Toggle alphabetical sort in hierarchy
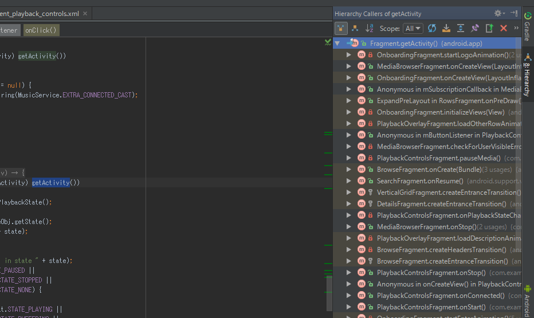The width and height of the screenshot is (534, 318). [x=370, y=28]
